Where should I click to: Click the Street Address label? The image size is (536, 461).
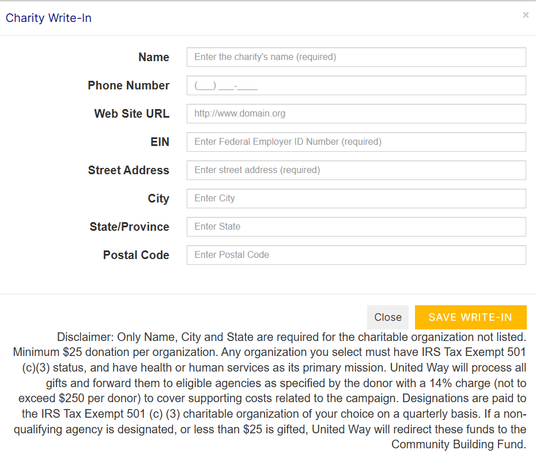[x=129, y=170]
